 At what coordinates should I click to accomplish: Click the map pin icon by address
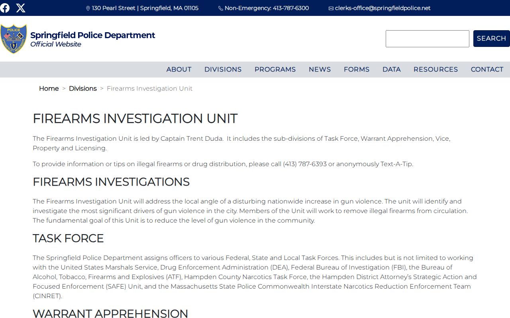tap(88, 8)
